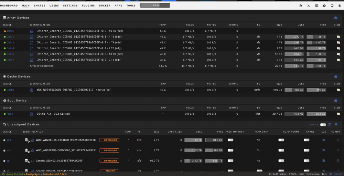Open the log icon for sda

pyautogui.click(x=324, y=140)
